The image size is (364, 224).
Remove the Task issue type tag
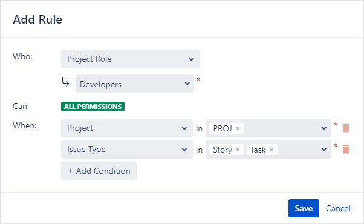(x=271, y=150)
